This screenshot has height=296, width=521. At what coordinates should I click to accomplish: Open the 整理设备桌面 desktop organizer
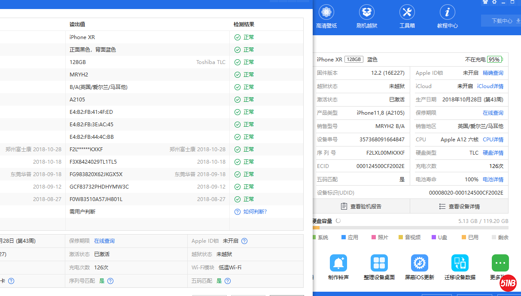tap(379, 267)
